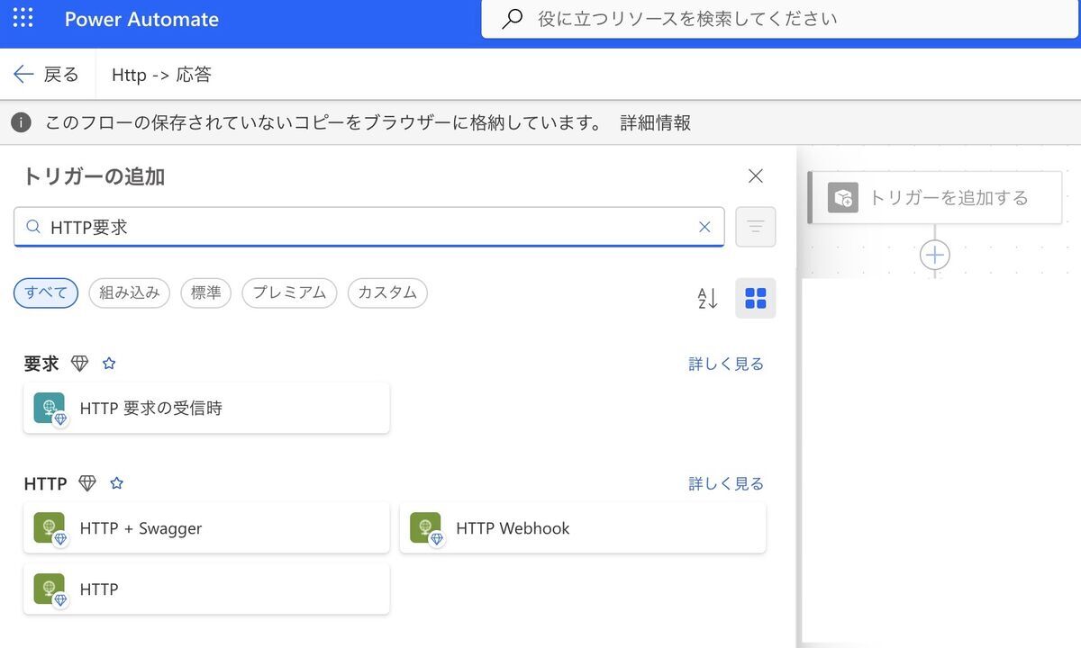Click the plain HTTP trigger icon
This screenshot has width=1081, height=648.
50,590
